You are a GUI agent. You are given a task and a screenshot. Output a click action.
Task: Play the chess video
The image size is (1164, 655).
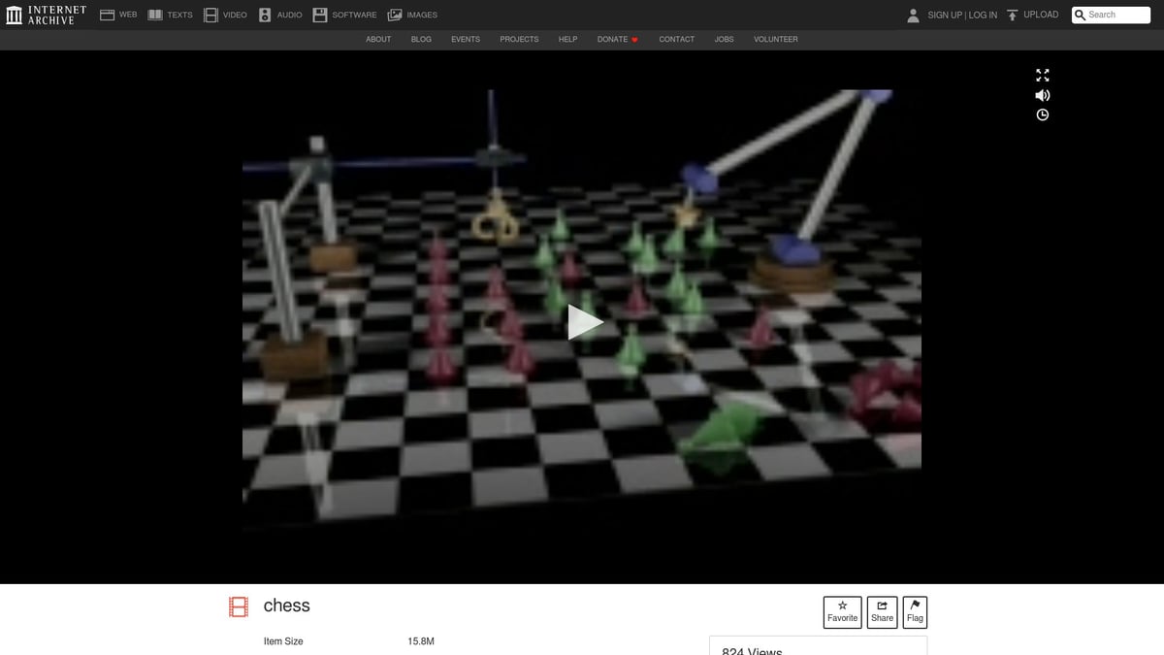coord(583,322)
